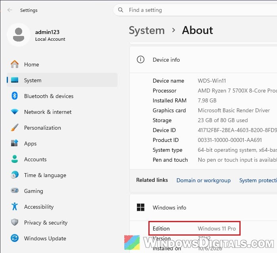The width and height of the screenshot is (277, 253).
Task: Select the Device ID value
Action: point(237,130)
